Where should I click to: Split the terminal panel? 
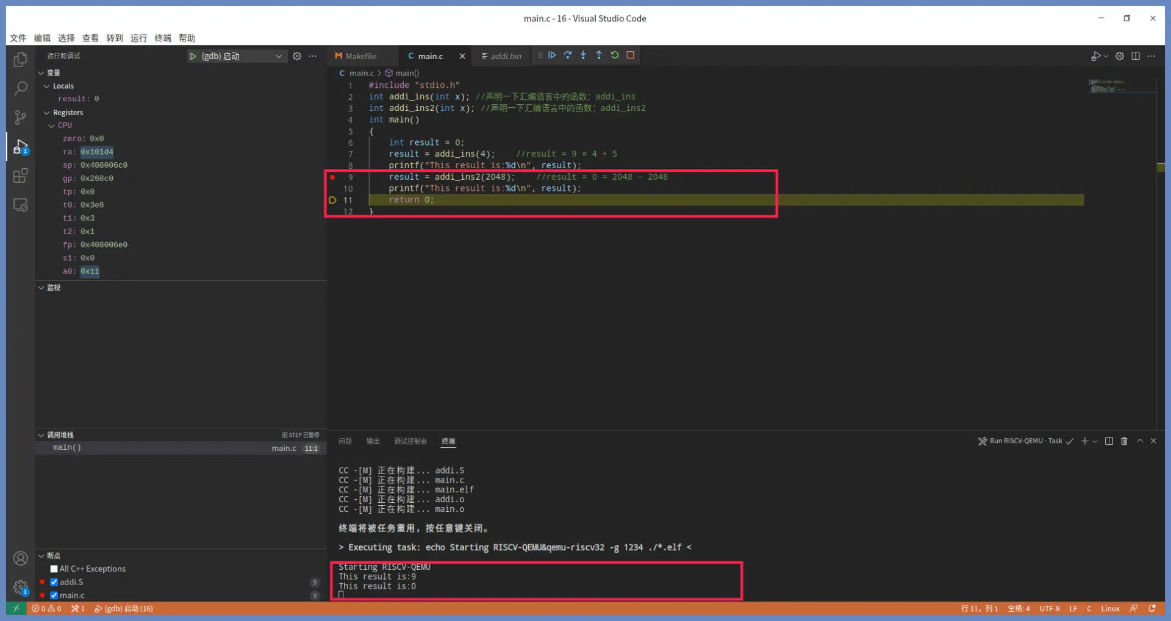click(x=1109, y=441)
